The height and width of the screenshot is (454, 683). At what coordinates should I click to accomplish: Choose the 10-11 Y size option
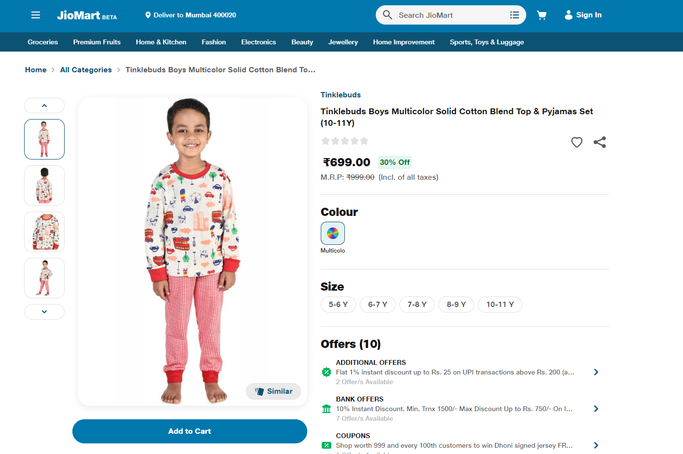tap(500, 305)
